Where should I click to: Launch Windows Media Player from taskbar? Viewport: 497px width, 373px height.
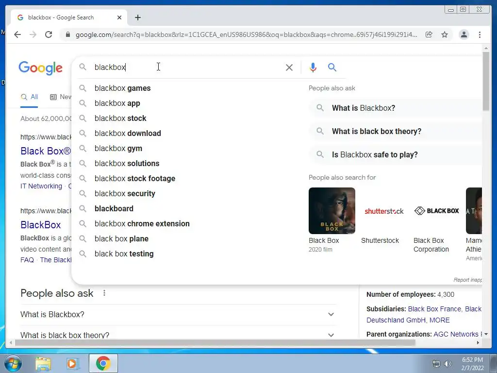click(73, 364)
